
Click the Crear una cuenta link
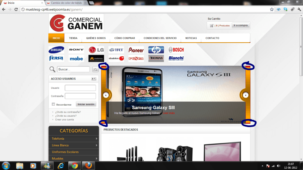click(64, 120)
